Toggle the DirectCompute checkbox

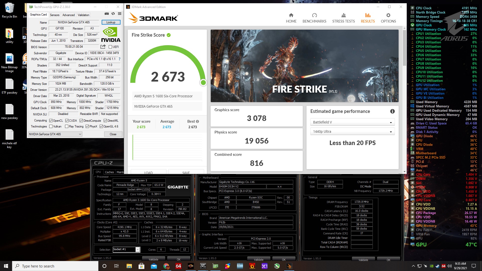81,121
